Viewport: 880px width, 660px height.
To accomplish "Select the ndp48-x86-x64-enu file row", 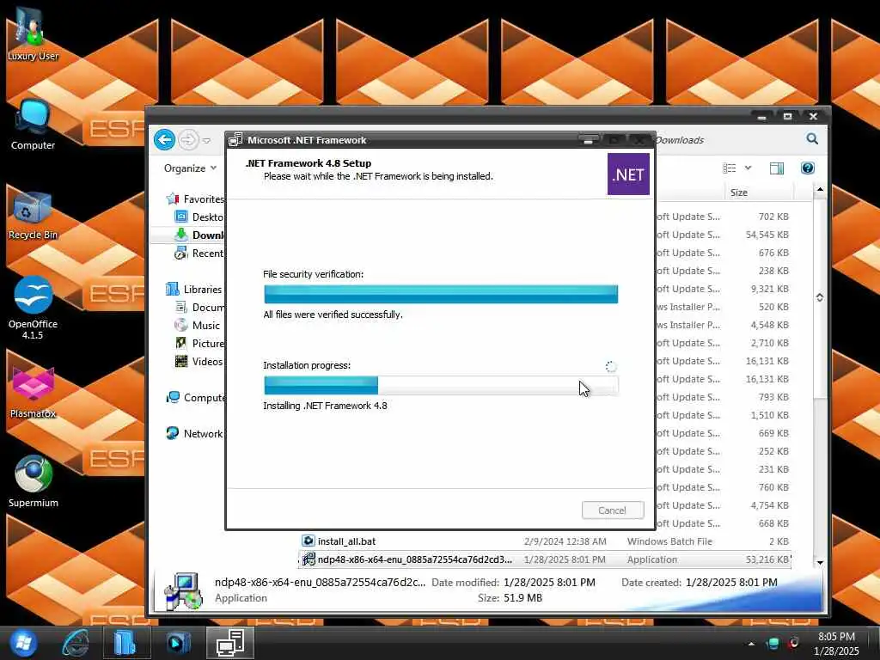I will (x=544, y=559).
